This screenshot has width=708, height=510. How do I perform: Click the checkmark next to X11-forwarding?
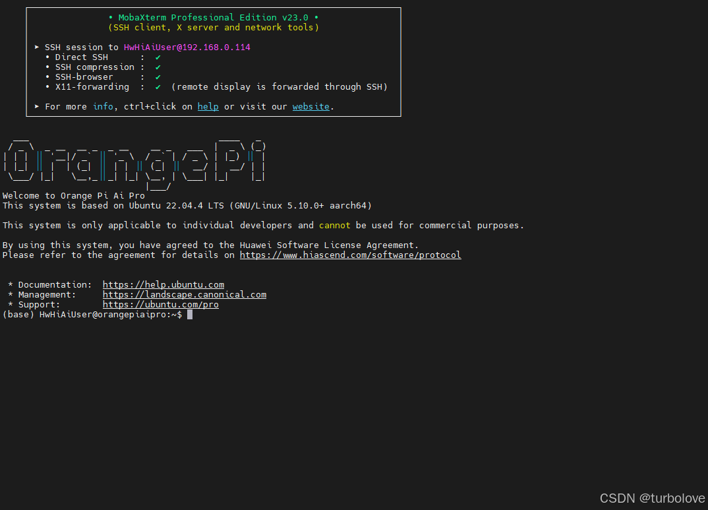pos(158,87)
